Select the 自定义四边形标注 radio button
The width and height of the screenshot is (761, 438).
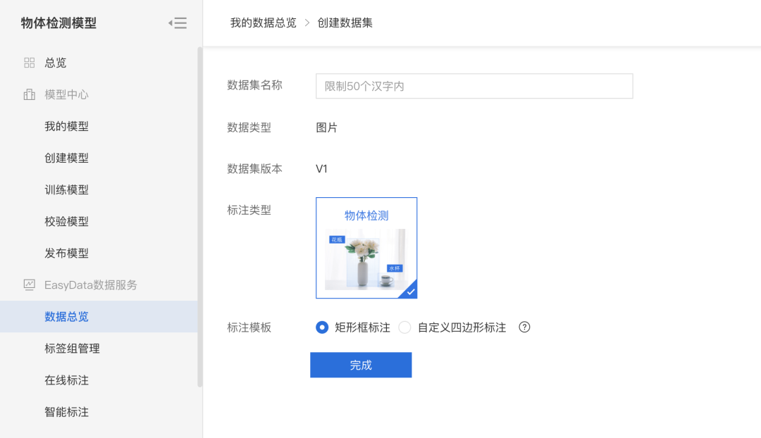(x=404, y=327)
